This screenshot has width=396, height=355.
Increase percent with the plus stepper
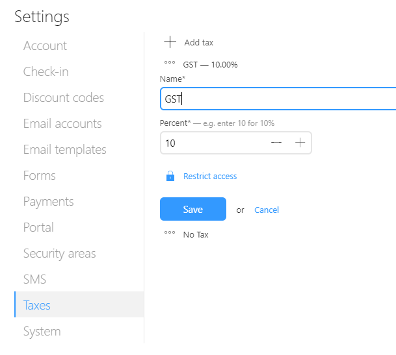coord(300,143)
